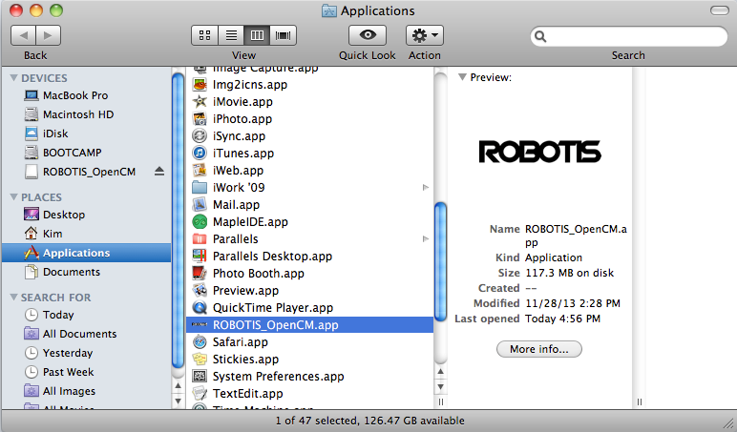737x432 pixels.
Task: Select Photo Booth.app in the list
Action: coord(258,274)
